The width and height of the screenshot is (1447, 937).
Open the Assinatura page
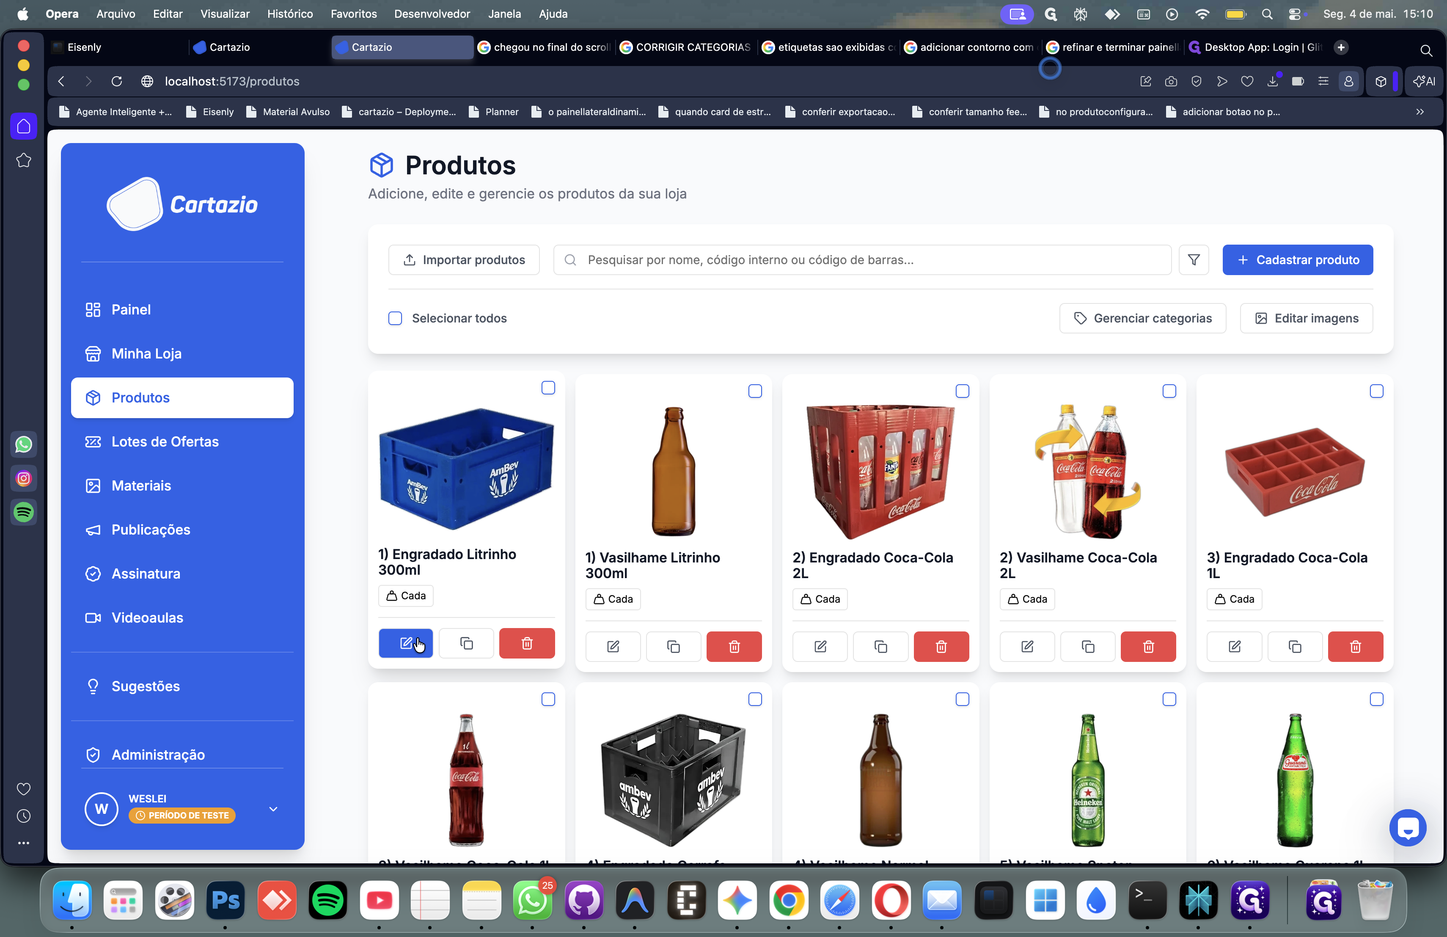[x=182, y=573]
